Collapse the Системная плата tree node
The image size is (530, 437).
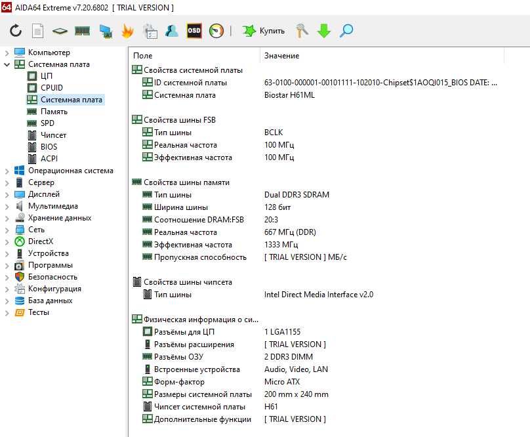click(x=7, y=64)
